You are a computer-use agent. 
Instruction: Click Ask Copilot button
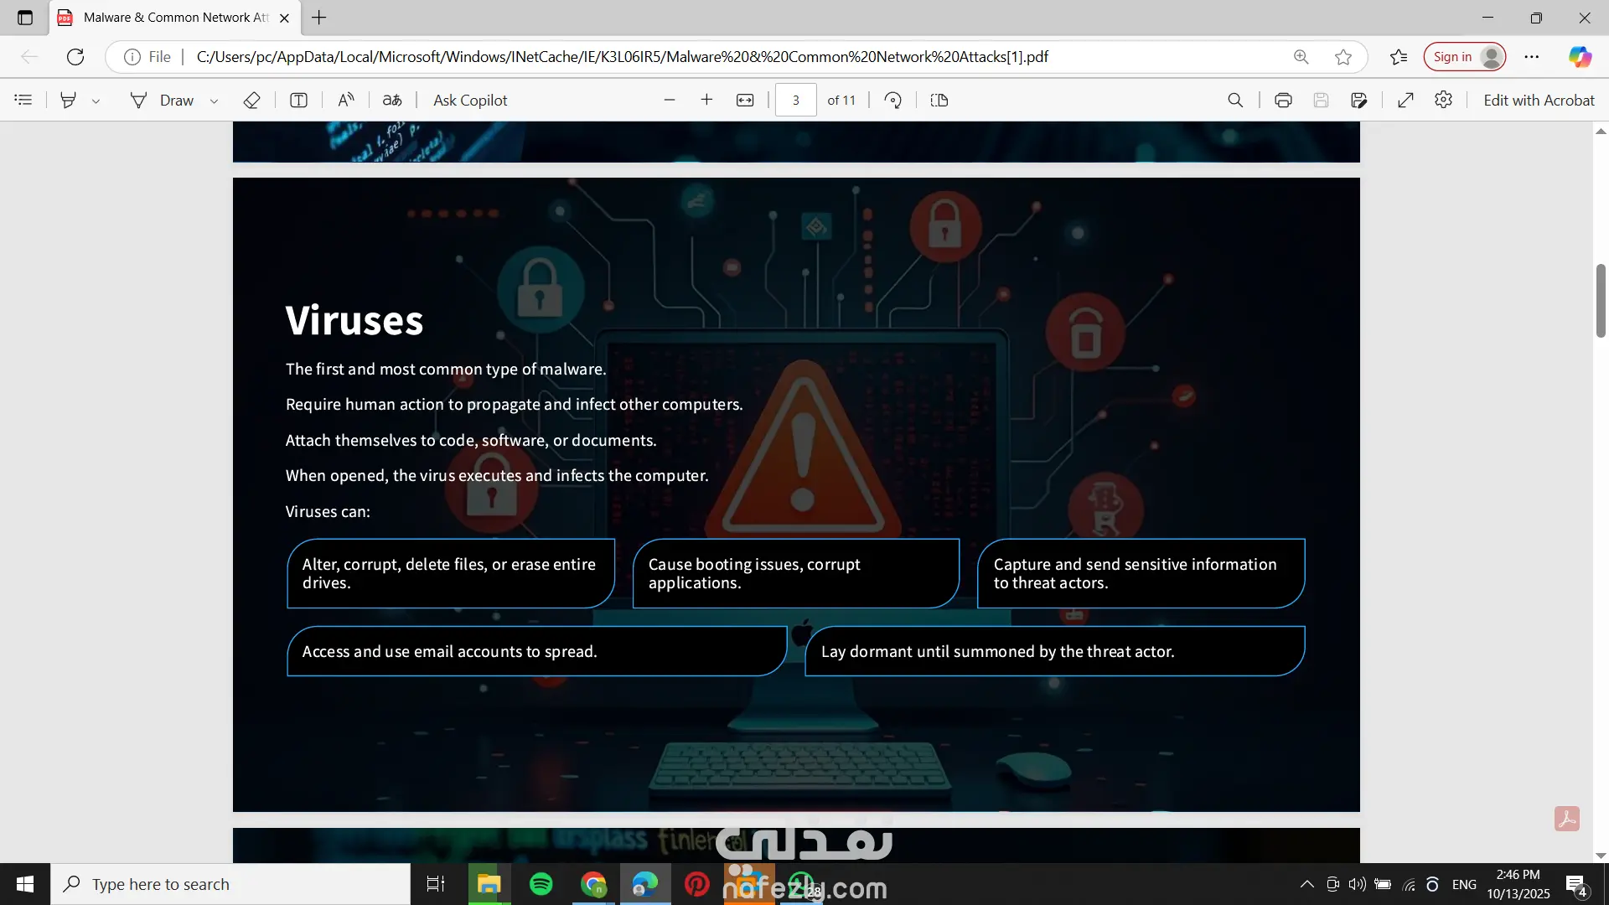point(470,100)
